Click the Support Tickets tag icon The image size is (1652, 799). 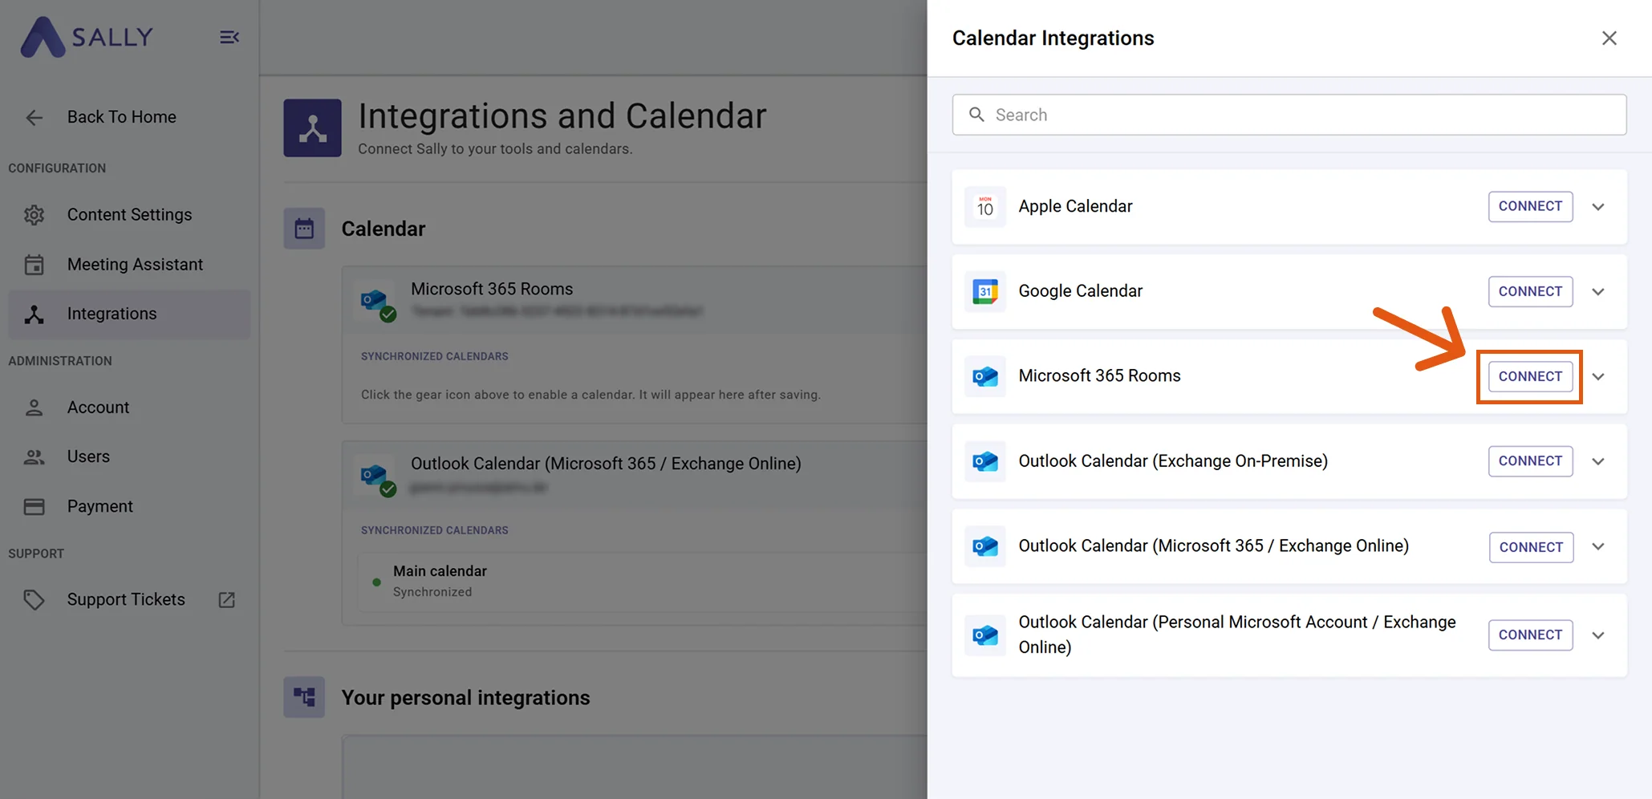(x=34, y=599)
